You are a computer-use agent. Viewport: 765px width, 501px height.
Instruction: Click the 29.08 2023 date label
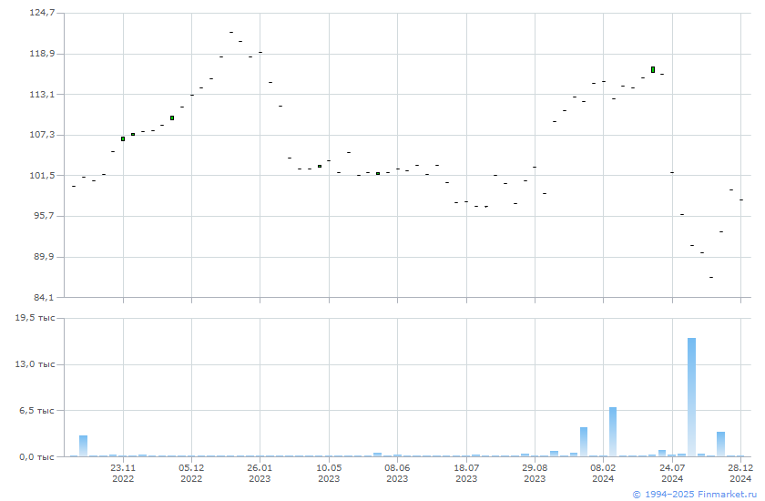pos(535,473)
